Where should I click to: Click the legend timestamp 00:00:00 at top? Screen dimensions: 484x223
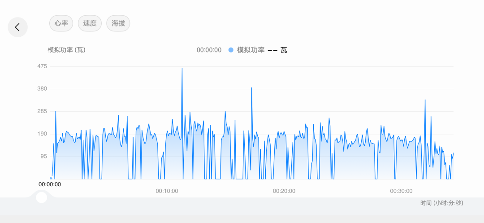coord(209,50)
